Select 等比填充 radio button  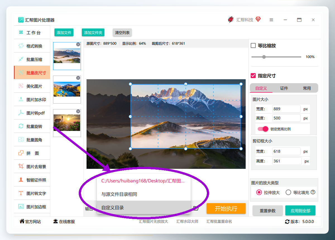pos(288,192)
